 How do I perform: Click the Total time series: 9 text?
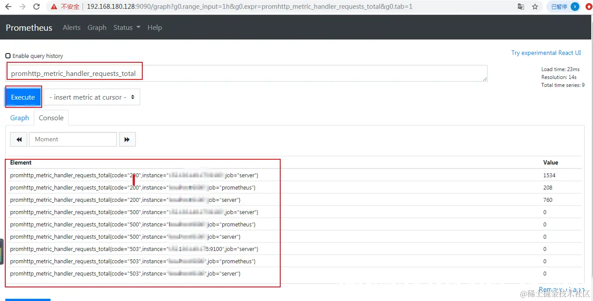point(563,85)
